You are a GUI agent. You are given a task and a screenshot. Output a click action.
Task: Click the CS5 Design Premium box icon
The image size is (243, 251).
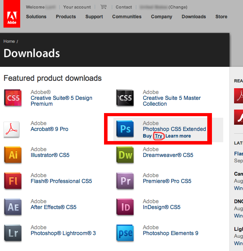[13, 98]
